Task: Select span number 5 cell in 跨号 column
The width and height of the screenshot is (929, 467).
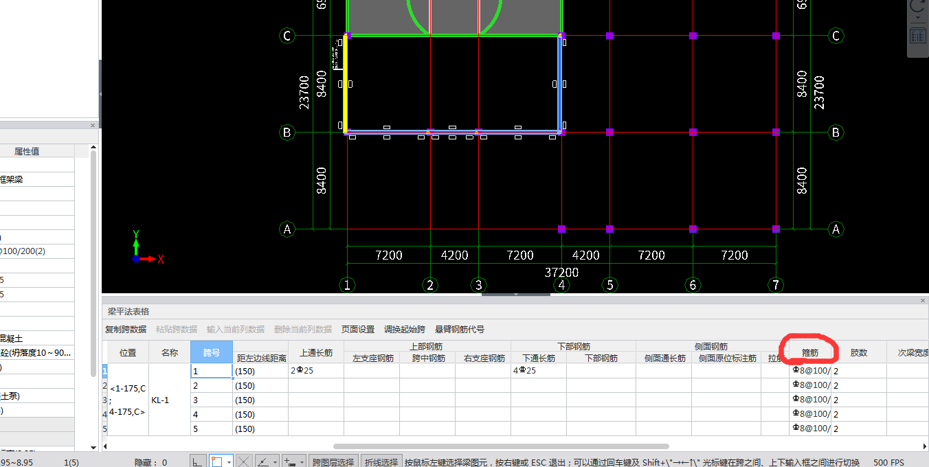Action: [x=212, y=429]
